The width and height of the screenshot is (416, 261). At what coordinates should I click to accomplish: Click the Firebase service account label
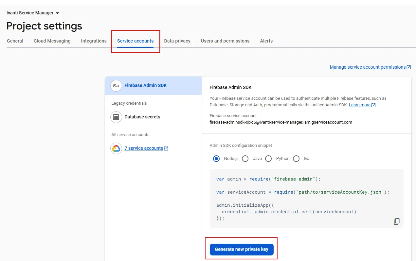233,116
